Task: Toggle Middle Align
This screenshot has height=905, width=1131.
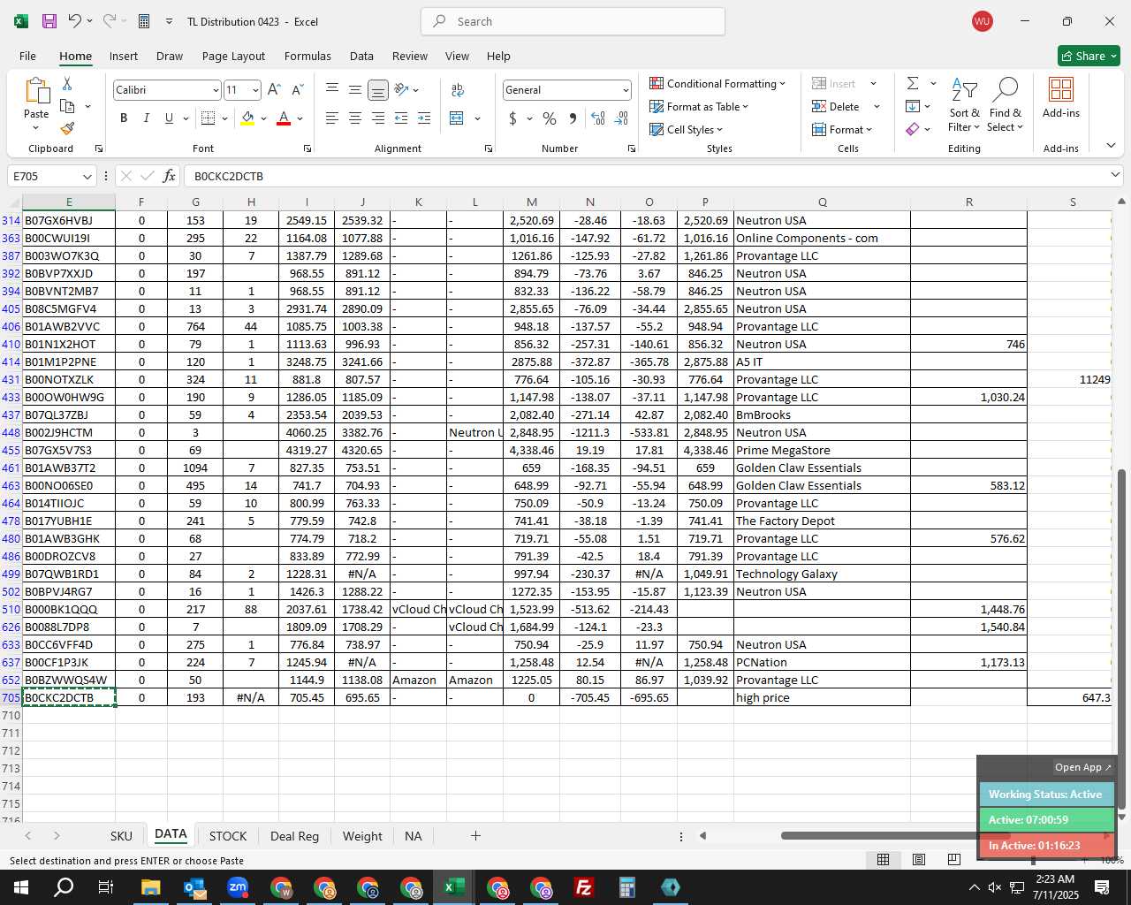Action: pyautogui.click(x=355, y=89)
